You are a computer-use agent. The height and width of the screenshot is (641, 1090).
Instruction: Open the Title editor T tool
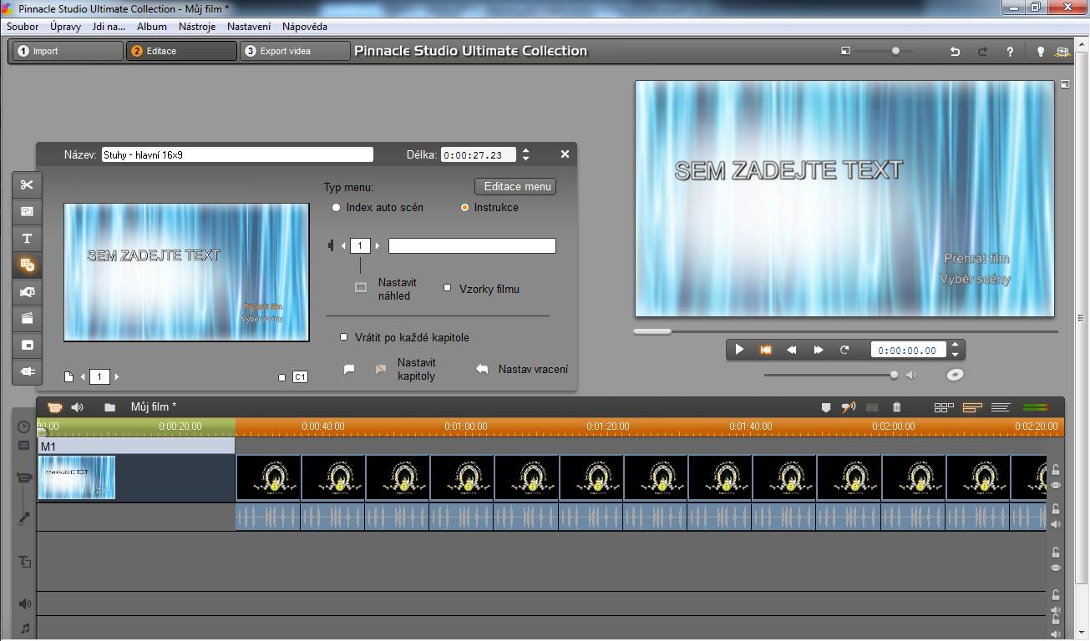[x=27, y=238]
